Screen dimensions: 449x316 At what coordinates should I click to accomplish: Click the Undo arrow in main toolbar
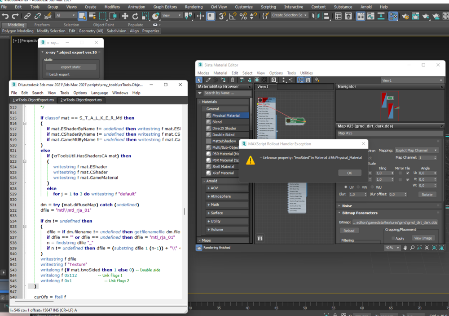[5, 16]
